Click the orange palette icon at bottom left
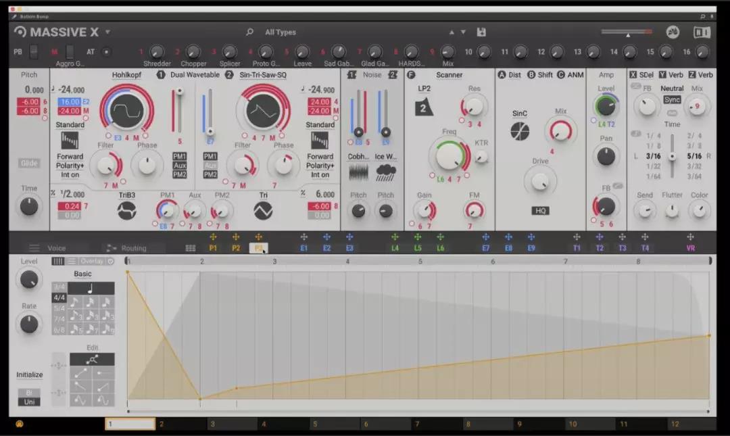The height and width of the screenshot is (436, 730). [x=20, y=424]
